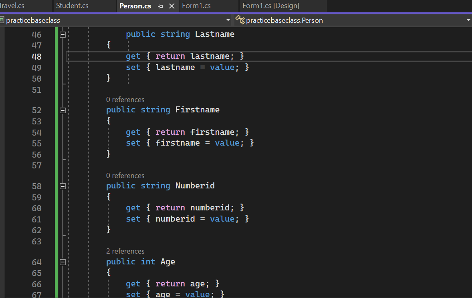Collapse the Firstname property outline
The image size is (472, 298).
pyautogui.click(x=63, y=110)
